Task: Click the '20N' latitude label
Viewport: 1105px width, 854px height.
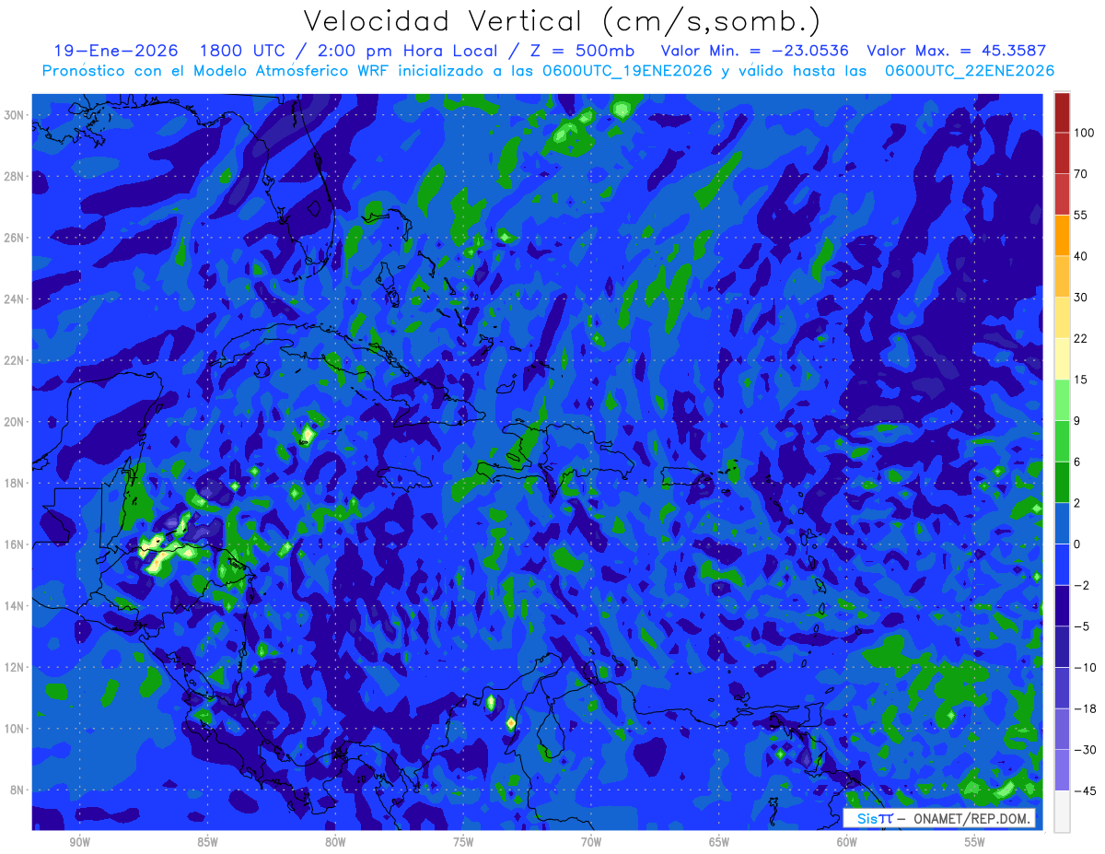Action: pos(16,422)
